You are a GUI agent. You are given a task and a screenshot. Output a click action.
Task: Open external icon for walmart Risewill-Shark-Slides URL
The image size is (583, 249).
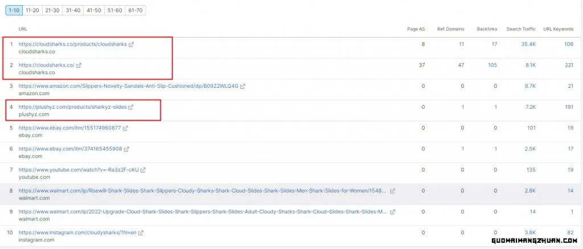393,191
